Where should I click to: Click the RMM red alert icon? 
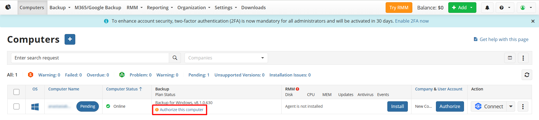(x=297, y=89)
